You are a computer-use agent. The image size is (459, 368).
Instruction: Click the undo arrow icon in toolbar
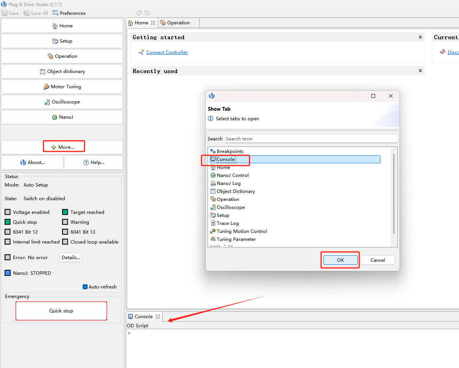[139, 13]
